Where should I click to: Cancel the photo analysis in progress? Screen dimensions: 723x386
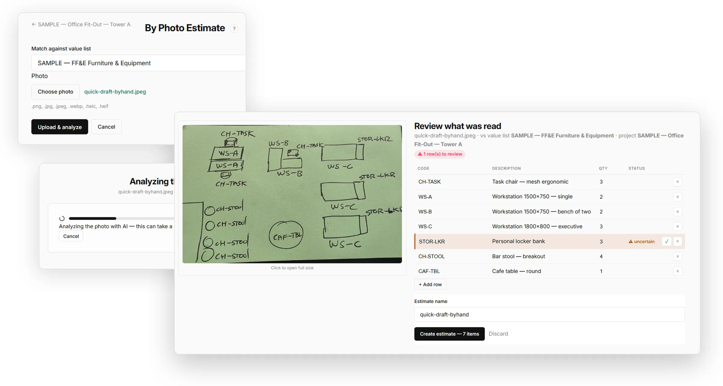(x=71, y=236)
